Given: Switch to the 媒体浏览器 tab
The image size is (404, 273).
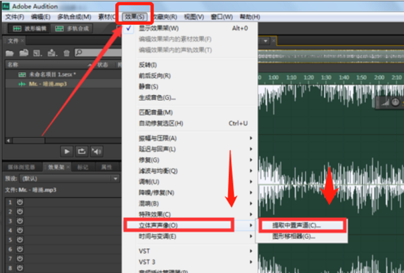Looking at the screenshot, I should 22,167.
